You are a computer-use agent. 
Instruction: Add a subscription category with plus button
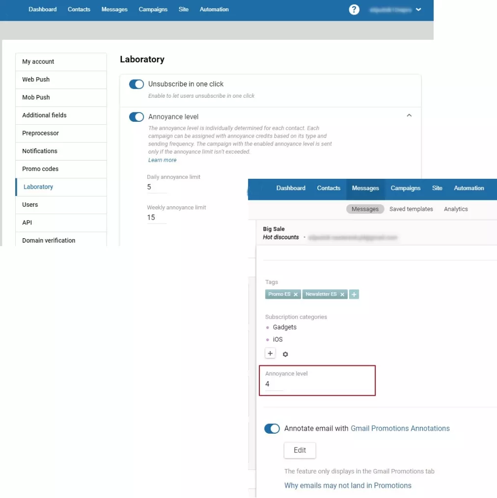point(270,354)
